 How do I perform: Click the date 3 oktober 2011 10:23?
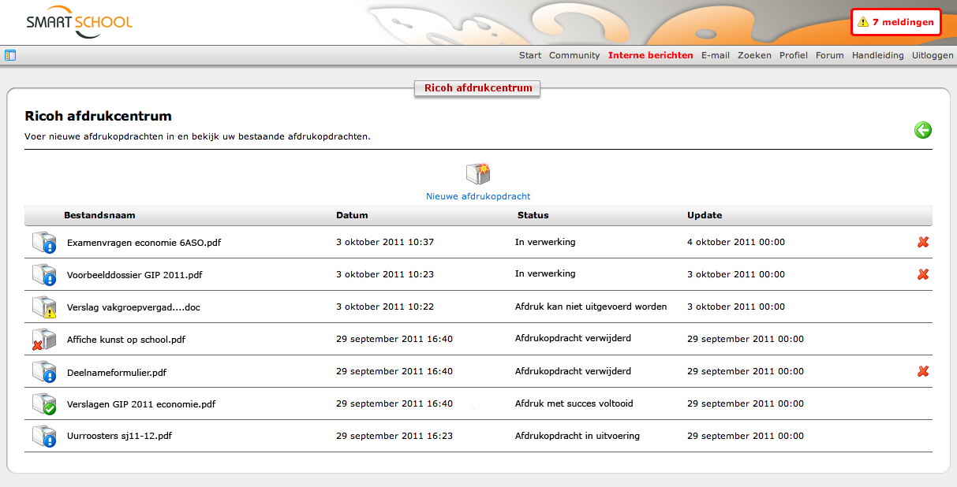(385, 274)
